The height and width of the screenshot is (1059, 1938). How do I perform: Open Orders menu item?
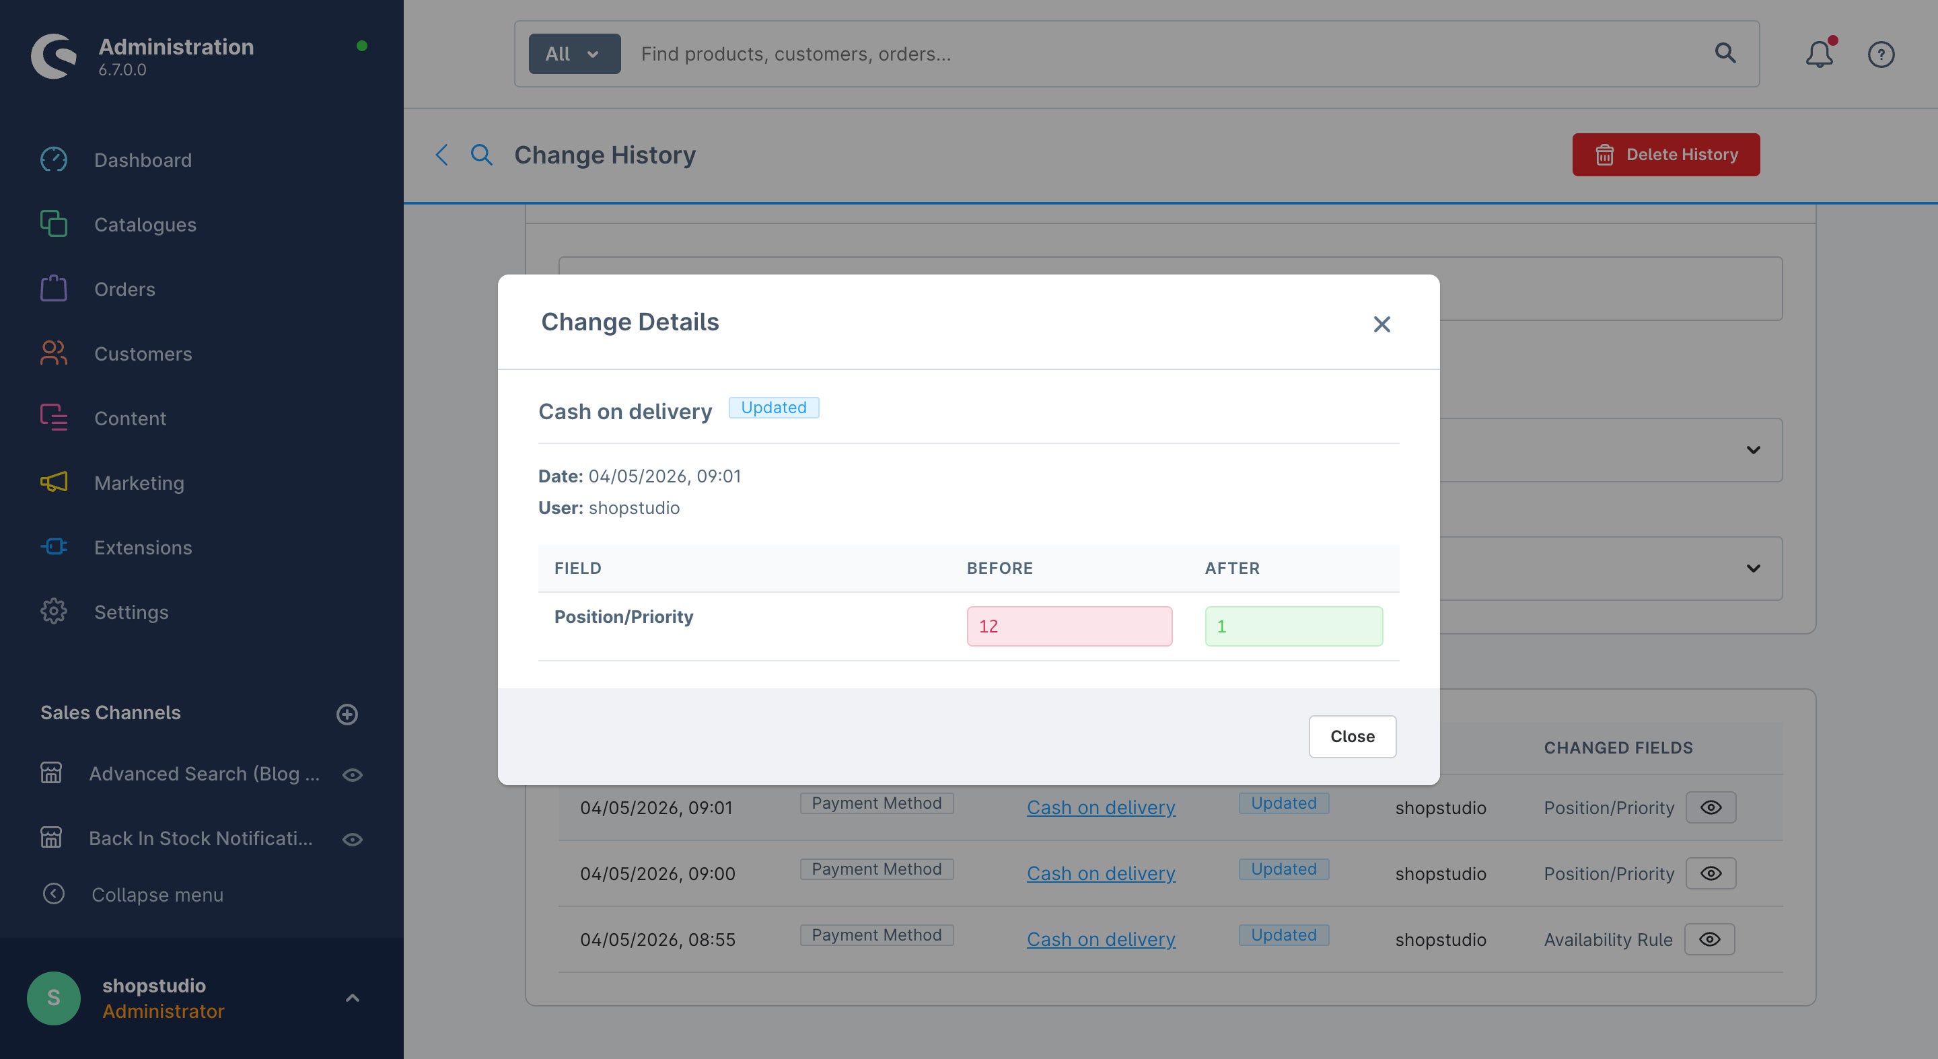[125, 289]
